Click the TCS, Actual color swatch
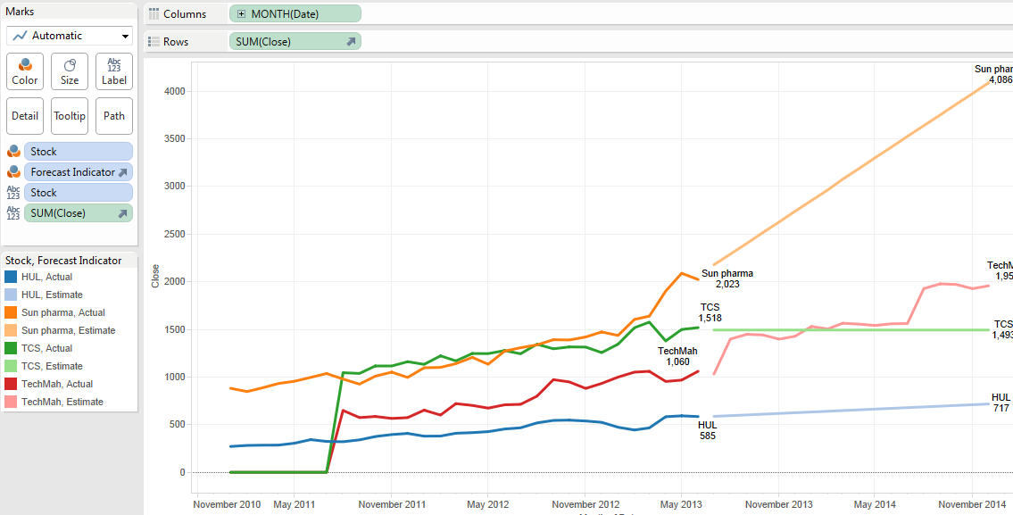1013x515 pixels. (11, 348)
